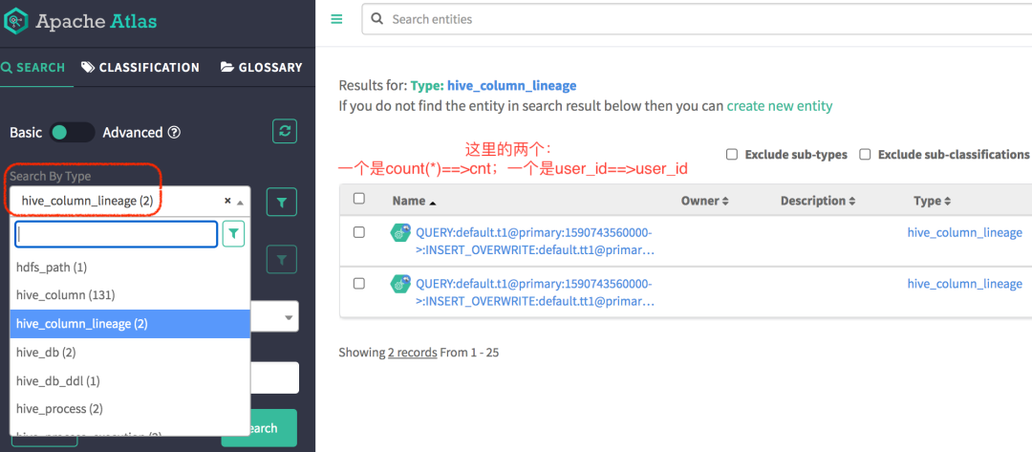Check the Exclude sub-types checkbox
1032x452 pixels.
coord(731,154)
